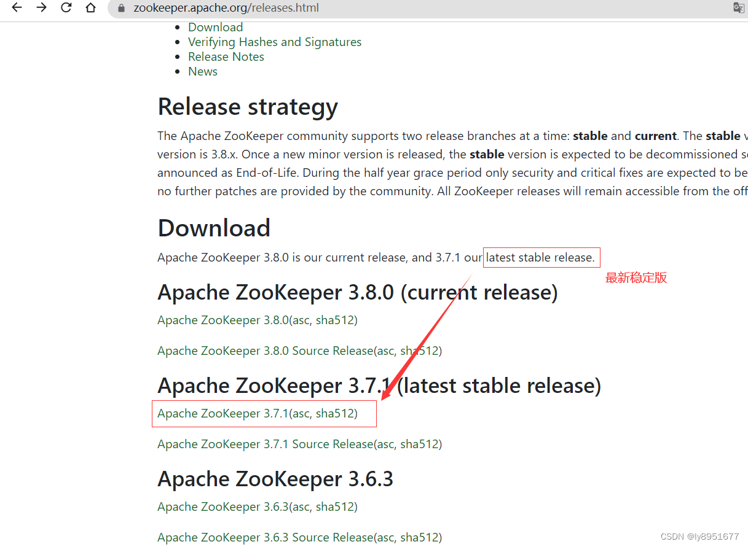Go to the browser home page

coord(90,8)
